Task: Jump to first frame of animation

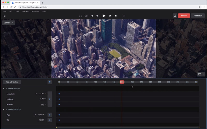Action: 92,16
